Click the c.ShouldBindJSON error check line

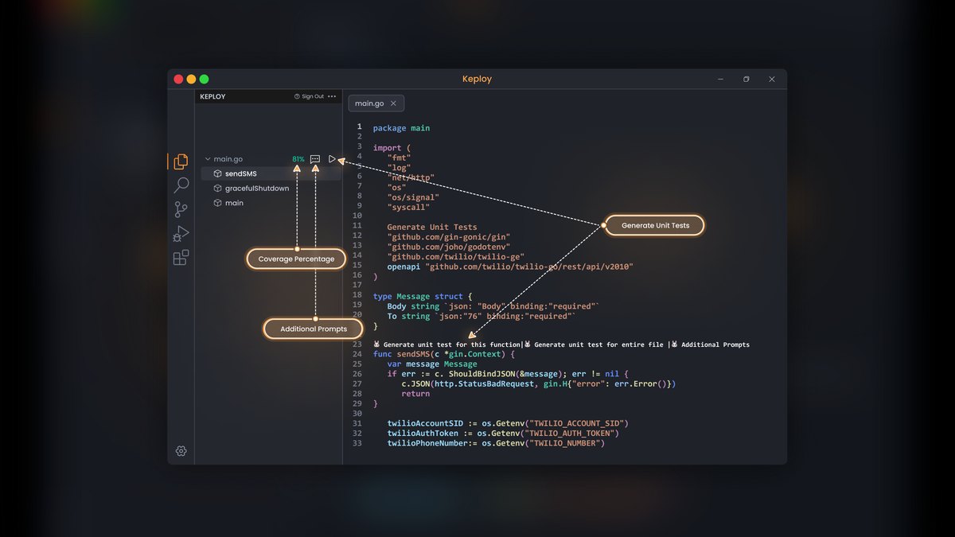(x=508, y=374)
